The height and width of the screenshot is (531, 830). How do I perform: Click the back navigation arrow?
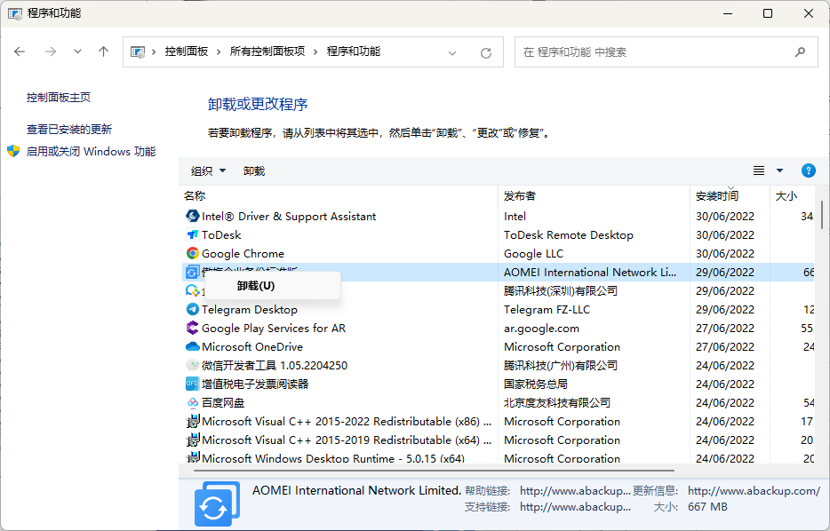tap(20, 52)
